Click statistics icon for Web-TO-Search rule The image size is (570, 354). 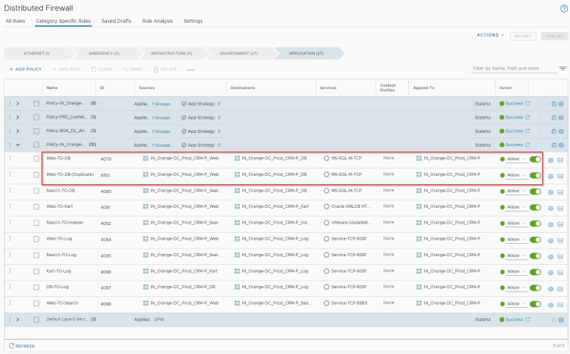[x=561, y=303]
